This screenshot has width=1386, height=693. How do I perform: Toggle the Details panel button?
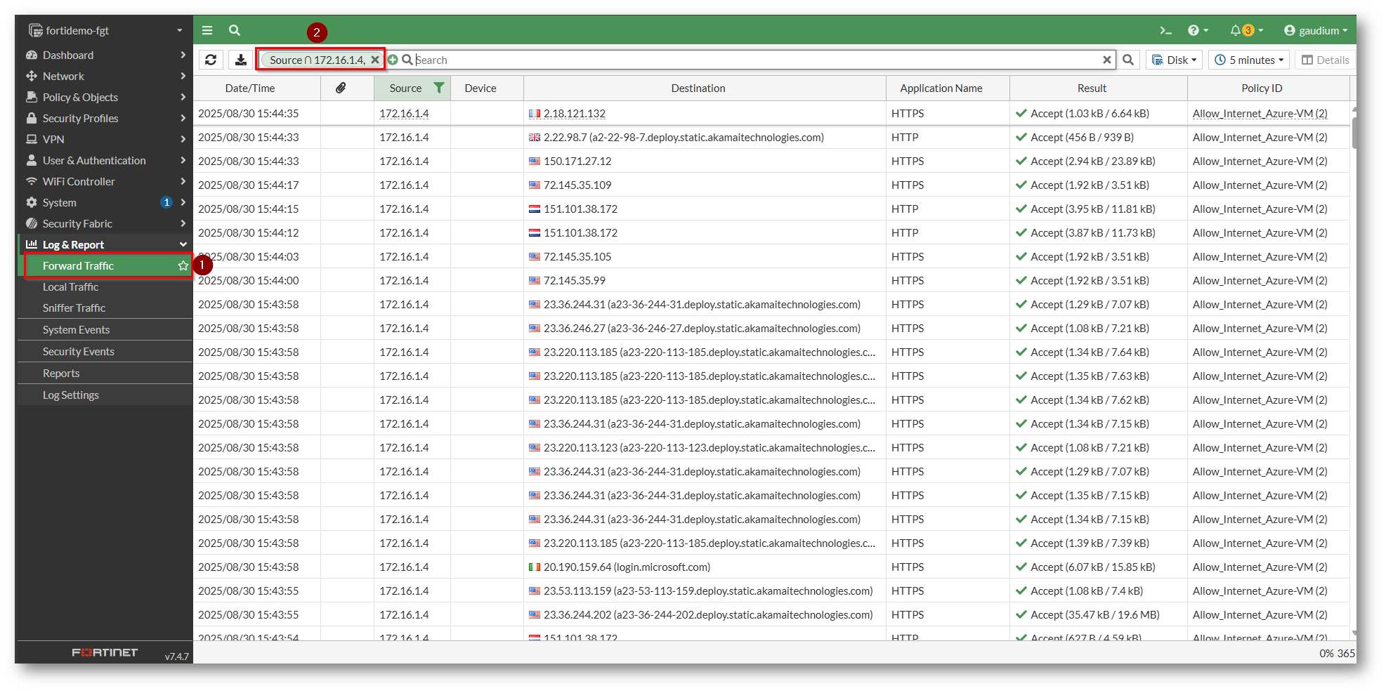point(1325,60)
